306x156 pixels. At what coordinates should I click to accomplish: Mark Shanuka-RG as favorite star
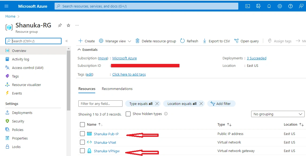point(68,26)
